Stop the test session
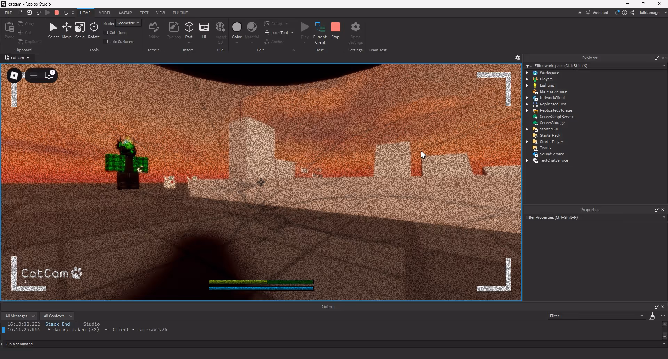The height and width of the screenshot is (359, 668). (335, 30)
